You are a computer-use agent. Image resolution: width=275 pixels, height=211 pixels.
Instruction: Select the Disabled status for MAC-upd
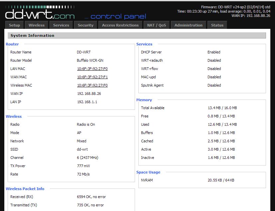(214, 77)
